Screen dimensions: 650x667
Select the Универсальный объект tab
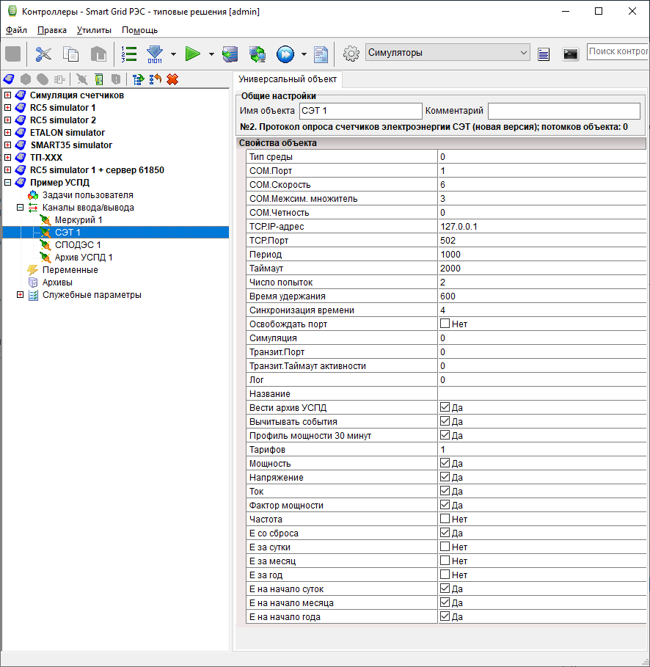pyautogui.click(x=287, y=78)
